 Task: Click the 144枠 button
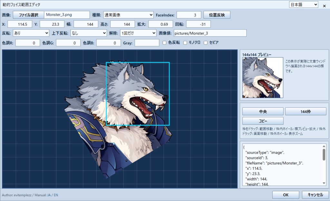click(x=306, y=112)
